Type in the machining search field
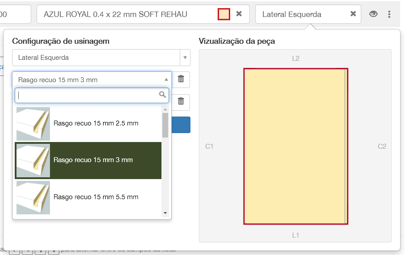The image size is (405, 255). tap(87, 95)
